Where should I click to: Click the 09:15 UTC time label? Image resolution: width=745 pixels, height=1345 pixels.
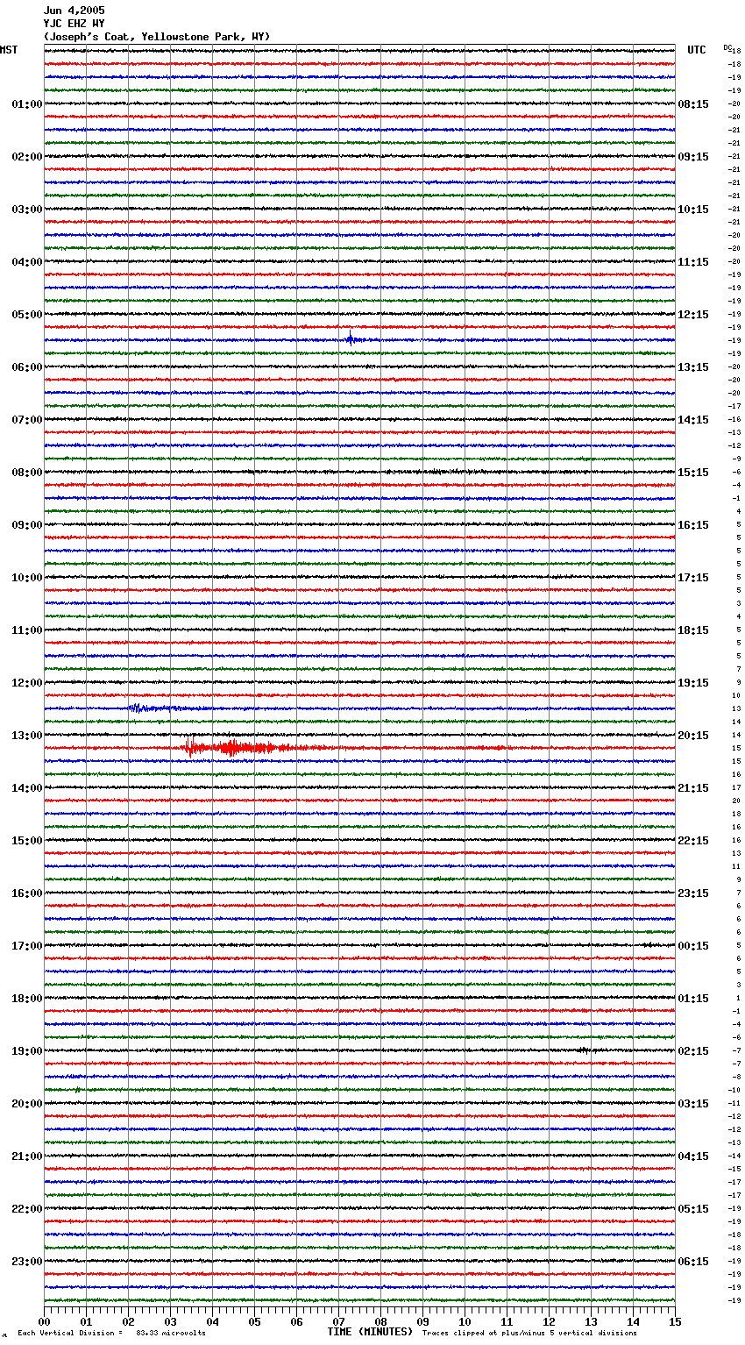pos(693,157)
